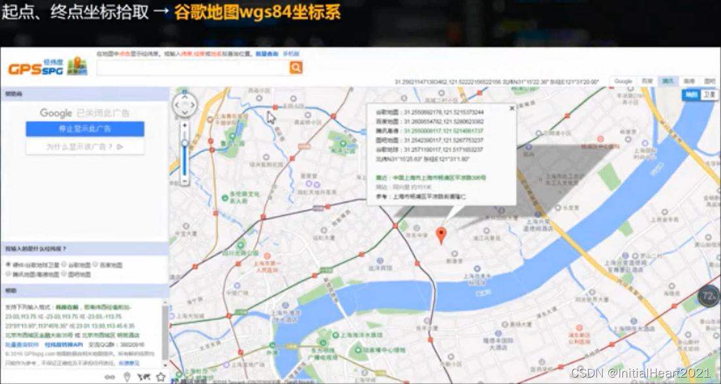
Task: Select the 百度地图 radio button
Action: [x=95, y=265]
